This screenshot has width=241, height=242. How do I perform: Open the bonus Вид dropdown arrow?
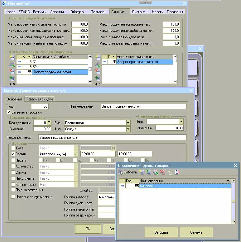181,122
